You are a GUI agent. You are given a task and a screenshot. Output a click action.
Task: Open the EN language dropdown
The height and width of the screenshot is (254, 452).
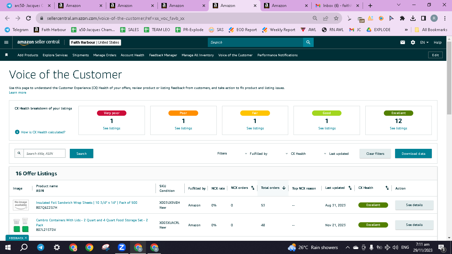pos(424,42)
